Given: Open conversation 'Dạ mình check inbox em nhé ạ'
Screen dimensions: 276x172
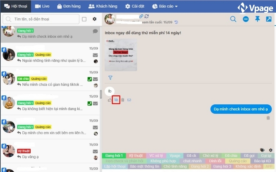Looking at the screenshot, I should click(x=51, y=34).
